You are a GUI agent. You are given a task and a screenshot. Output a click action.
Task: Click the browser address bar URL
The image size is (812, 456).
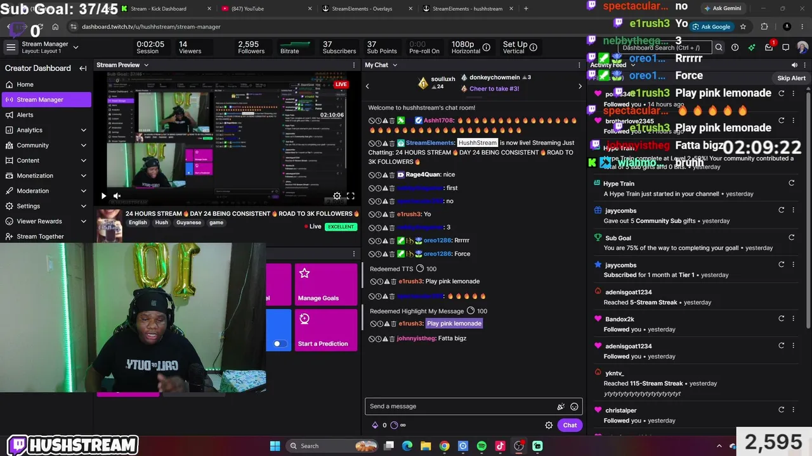tap(151, 27)
